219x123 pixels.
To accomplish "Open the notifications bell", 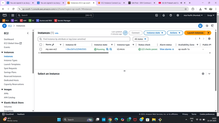I will 163,15.
